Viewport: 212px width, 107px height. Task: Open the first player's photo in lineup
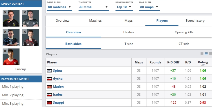click(11, 18)
